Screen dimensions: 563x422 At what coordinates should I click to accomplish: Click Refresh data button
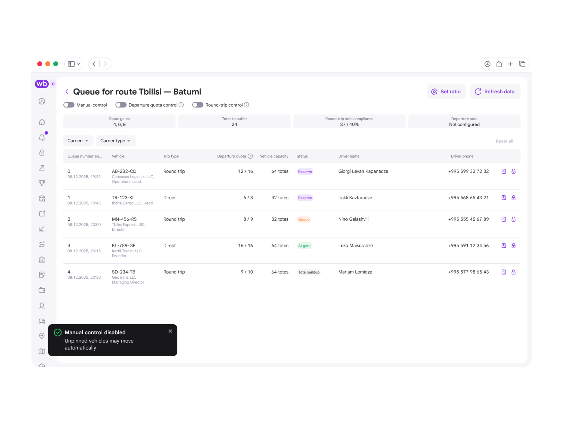coord(495,92)
